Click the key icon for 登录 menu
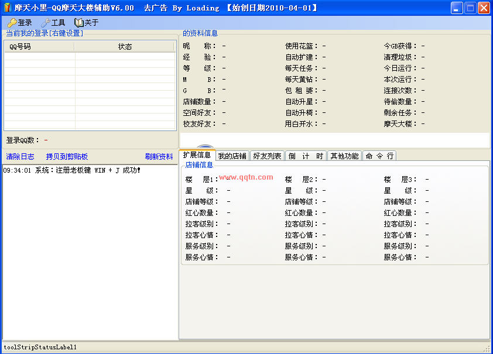 click(12, 23)
